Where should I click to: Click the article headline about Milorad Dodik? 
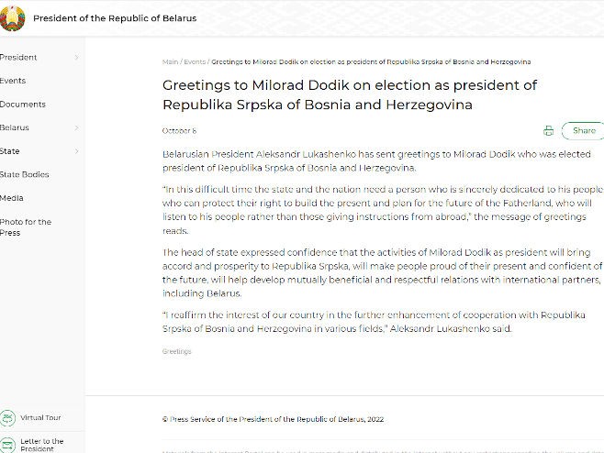click(x=349, y=94)
